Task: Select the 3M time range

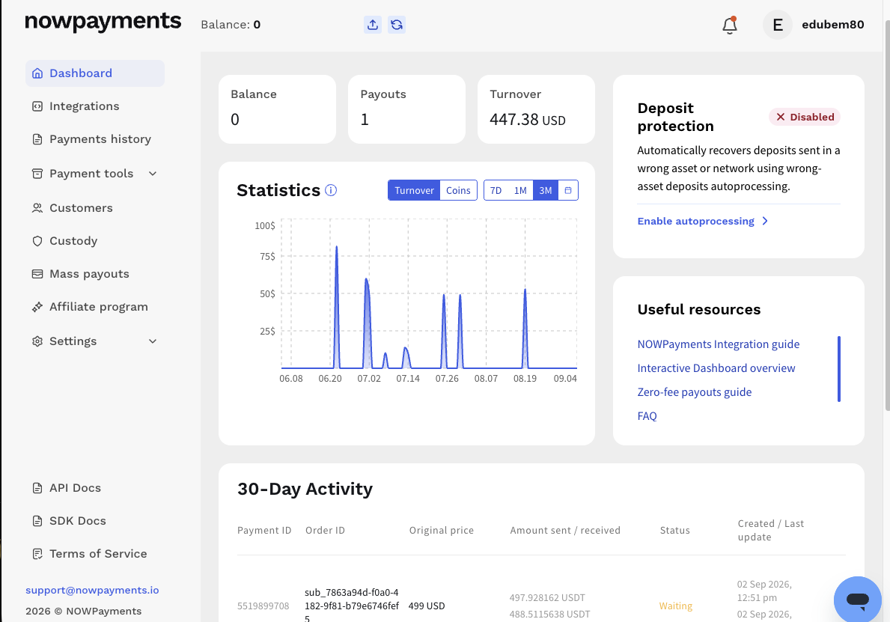Action: click(x=546, y=190)
